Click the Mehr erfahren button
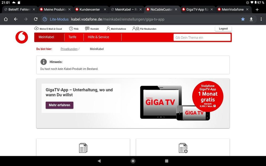The width and height of the screenshot is (266, 166). [x=59, y=105]
